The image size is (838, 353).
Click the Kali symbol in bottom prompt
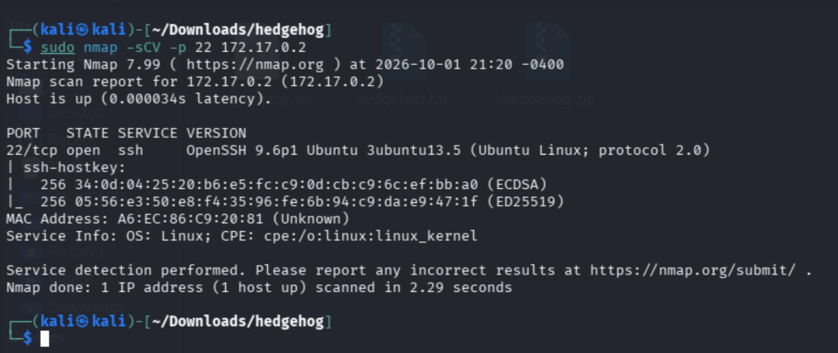pyautogui.click(x=82, y=322)
